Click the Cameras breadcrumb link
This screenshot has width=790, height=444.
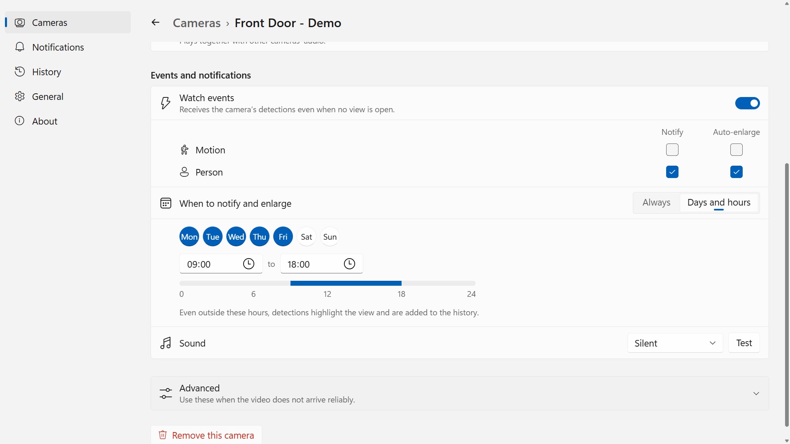click(197, 23)
